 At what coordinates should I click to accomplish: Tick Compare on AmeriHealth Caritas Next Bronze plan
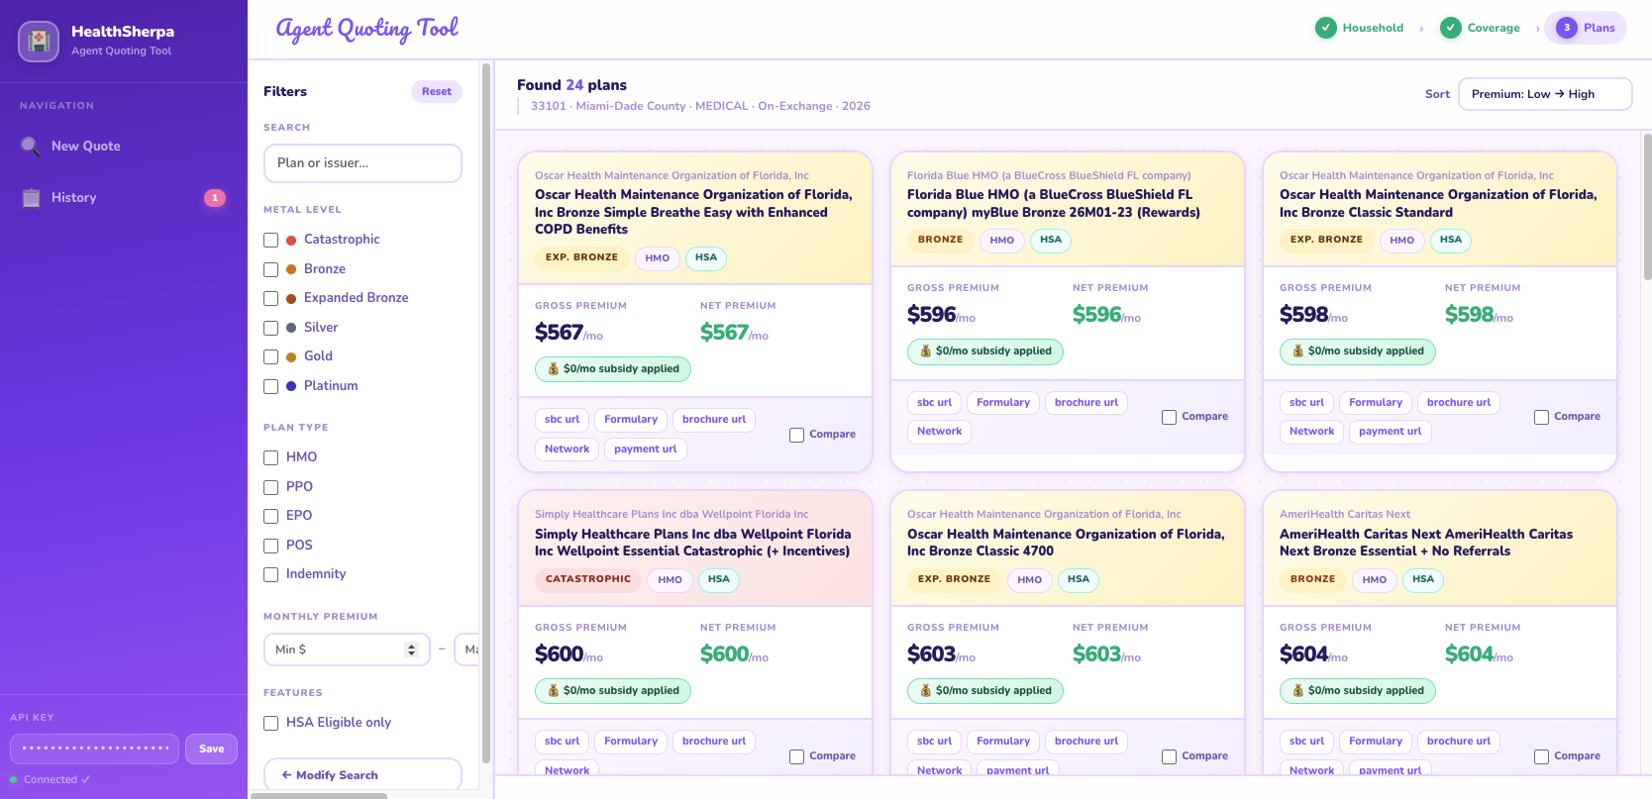1541,756
